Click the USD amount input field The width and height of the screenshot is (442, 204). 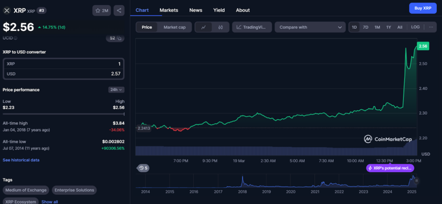pos(63,74)
